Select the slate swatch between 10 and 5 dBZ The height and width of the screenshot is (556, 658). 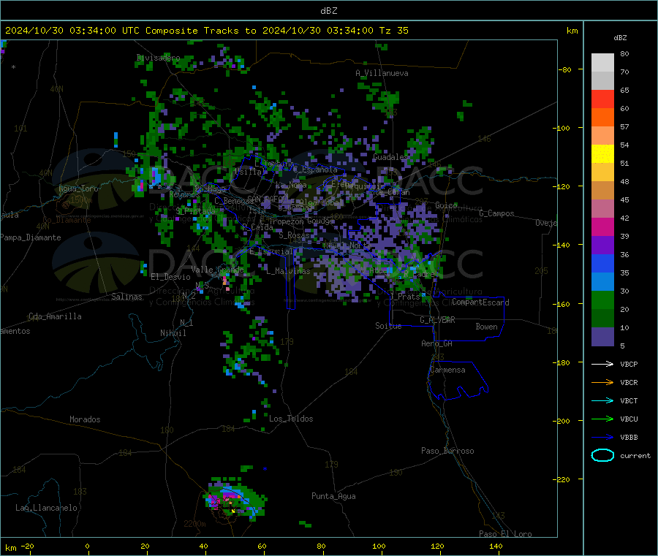click(x=602, y=337)
